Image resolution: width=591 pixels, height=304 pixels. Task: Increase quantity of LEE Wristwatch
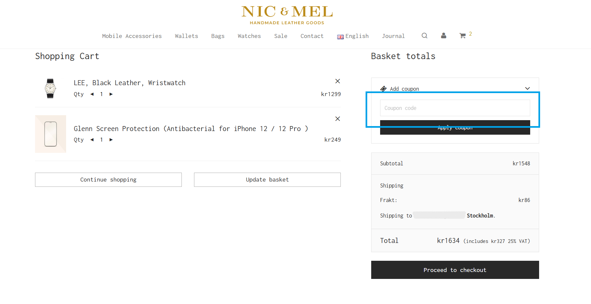[x=111, y=94]
